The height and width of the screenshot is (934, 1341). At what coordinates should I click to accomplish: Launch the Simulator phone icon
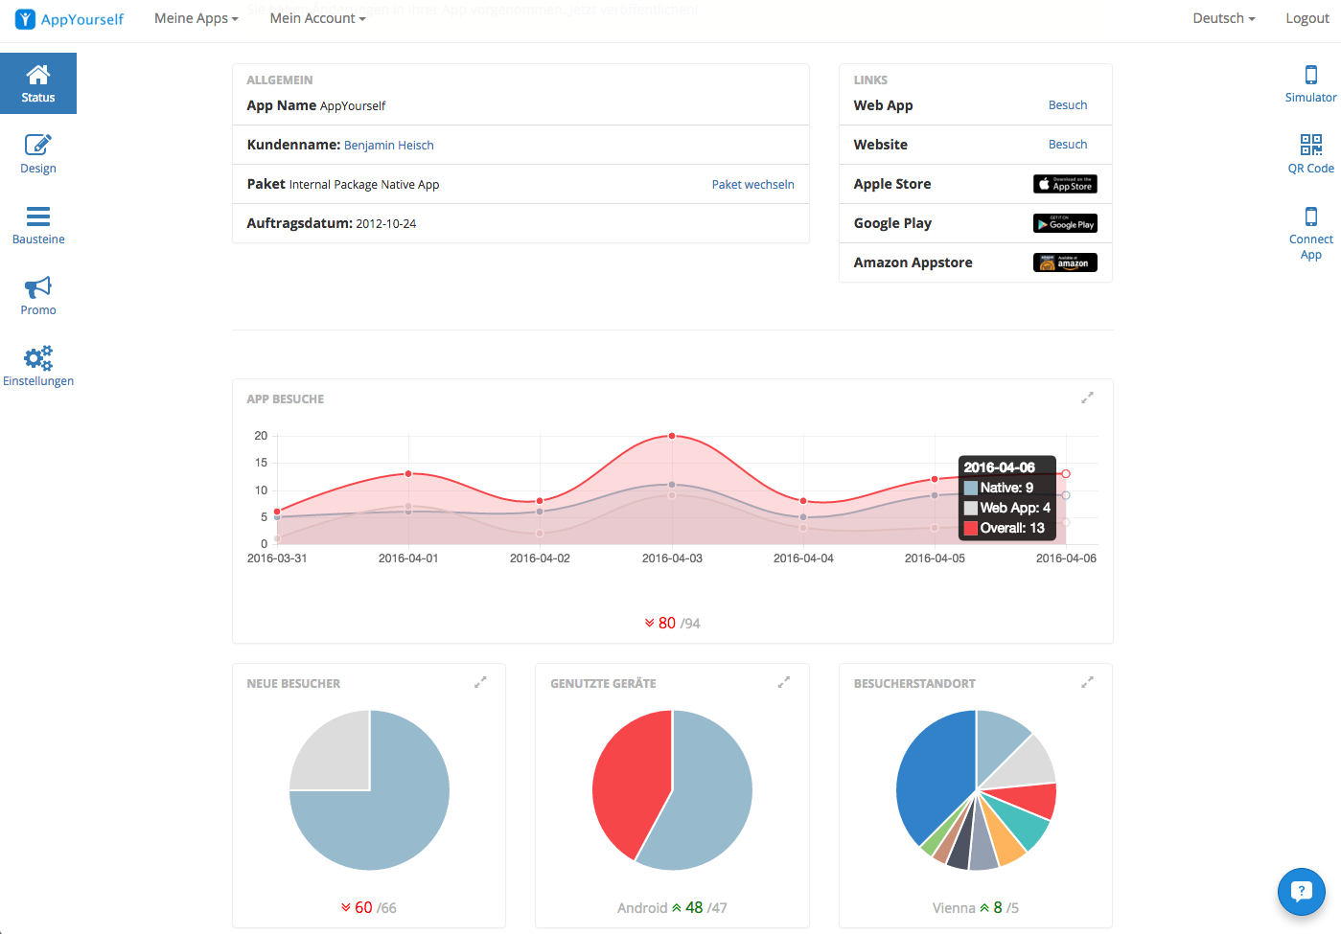click(1310, 83)
